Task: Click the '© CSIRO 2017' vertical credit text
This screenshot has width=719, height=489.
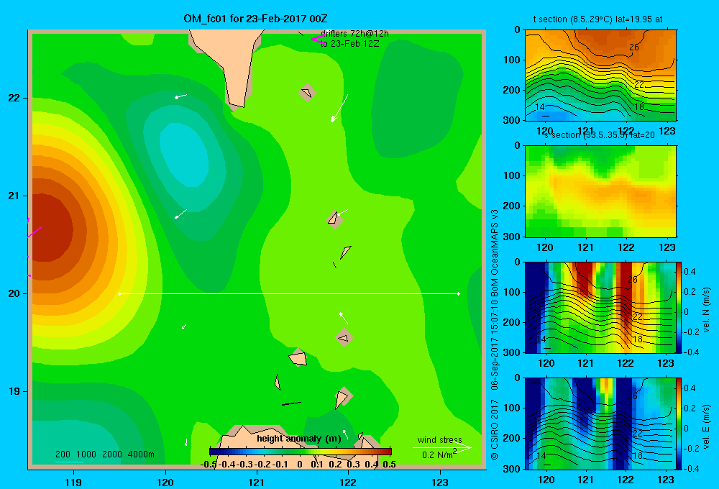Action: [x=495, y=429]
